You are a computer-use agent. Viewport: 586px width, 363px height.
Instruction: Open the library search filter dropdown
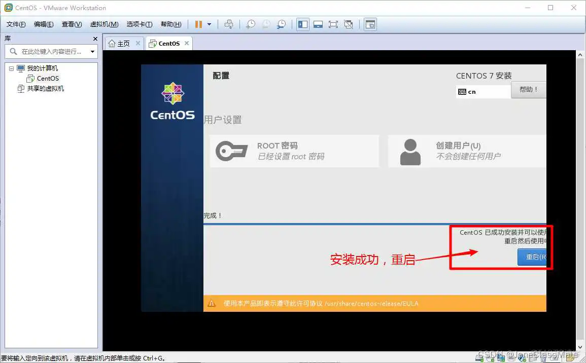(x=92, y=51)
